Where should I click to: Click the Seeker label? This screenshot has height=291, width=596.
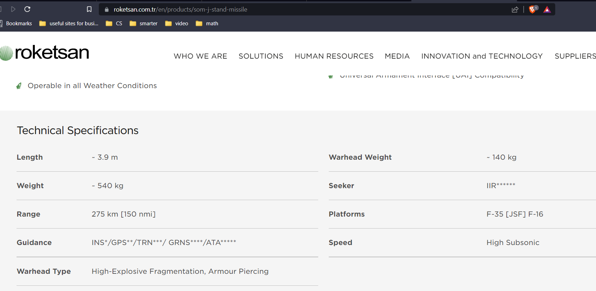341,186
